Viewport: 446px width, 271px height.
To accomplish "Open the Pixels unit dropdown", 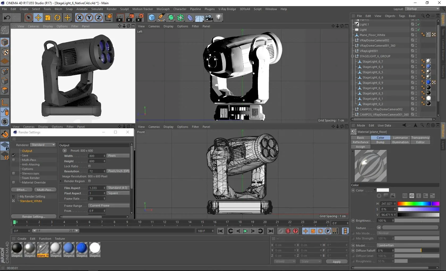I will pyautogui.click(x=118, y=156).
